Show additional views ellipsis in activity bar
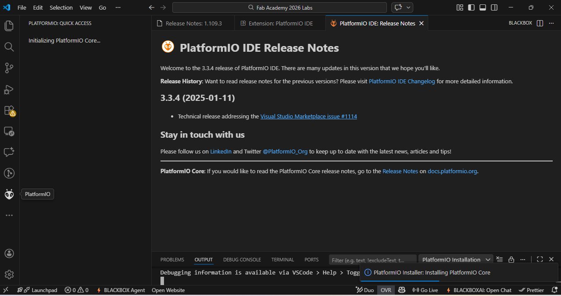 pos(9,215)
